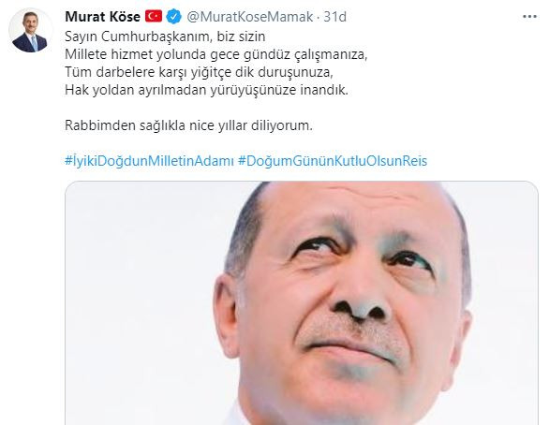Open hashtag #DoğumGününKutluOlsunReis
Viewport: 549px width, 425px height.
(x=333, y=161)
